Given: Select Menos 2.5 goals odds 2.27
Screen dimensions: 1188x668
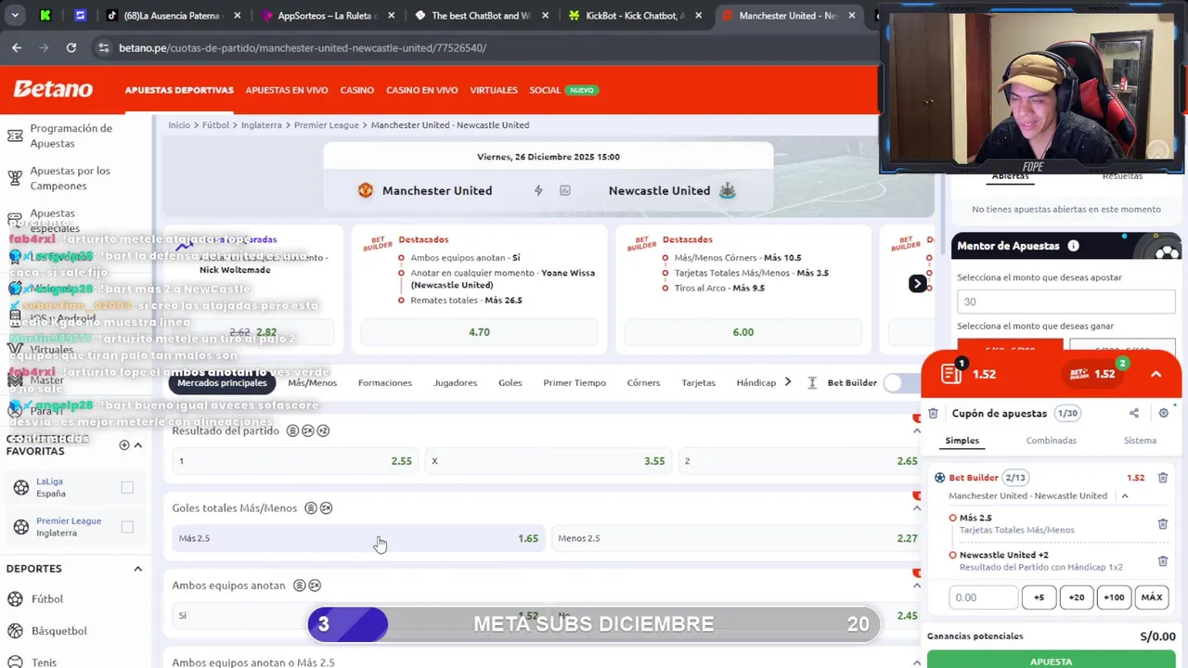Looking at the screenshot, I should (x=738, y=538).
